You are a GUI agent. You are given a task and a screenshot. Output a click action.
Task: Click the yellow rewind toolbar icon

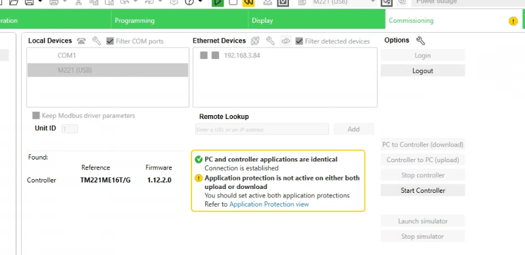248,3
